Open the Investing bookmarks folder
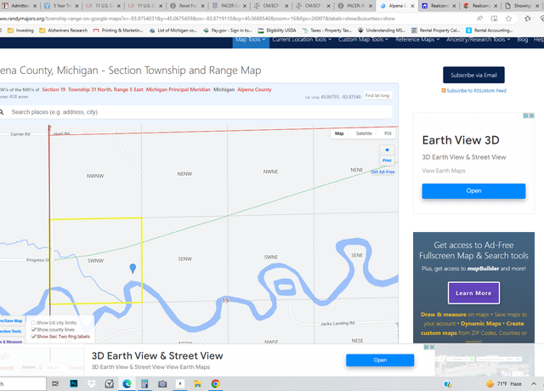This screenshot has width=544, height=391. 20,31
